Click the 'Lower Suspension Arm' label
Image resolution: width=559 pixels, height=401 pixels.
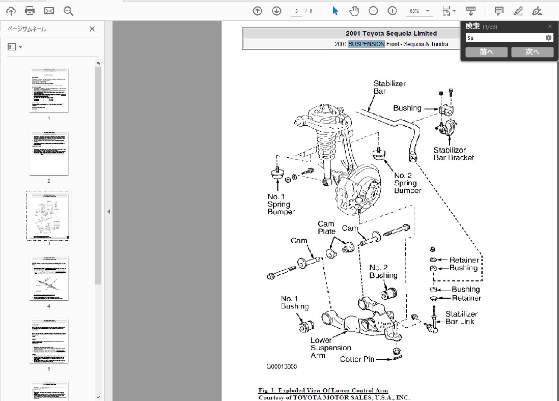[330, 348]
